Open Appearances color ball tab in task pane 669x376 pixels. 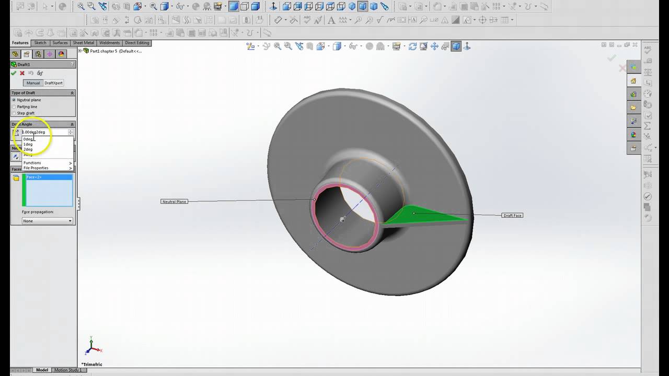[633, 135]
